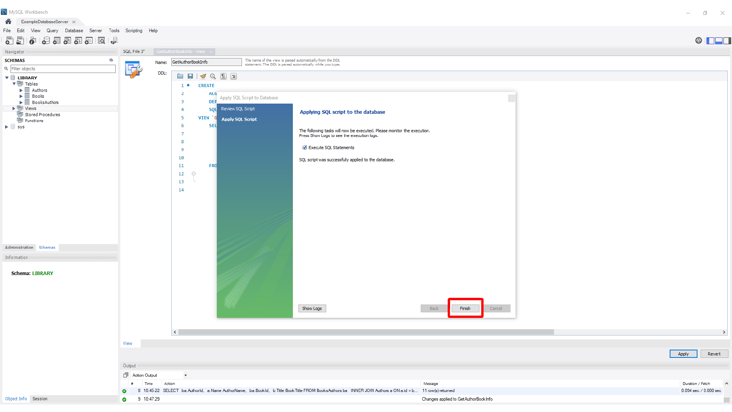Screen dimensions: 732x412
Task: Toggle word wrap icon in DDL toolbar
Action: click(234, 76)
